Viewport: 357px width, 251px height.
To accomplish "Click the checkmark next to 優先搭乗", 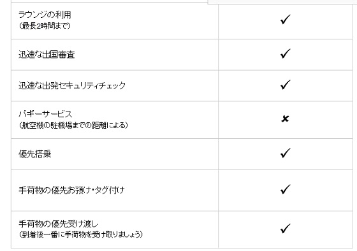I will [x=286, y=153].
